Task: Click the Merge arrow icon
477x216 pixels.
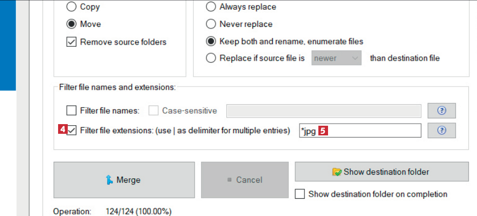Action: coord(110,180)
